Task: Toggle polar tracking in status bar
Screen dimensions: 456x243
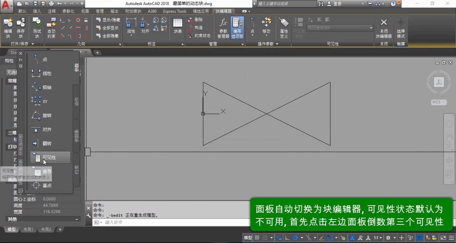Action: (295, 238)
